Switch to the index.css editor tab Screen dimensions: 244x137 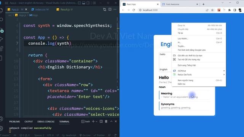pyautogui.click(x=40, y=10)
